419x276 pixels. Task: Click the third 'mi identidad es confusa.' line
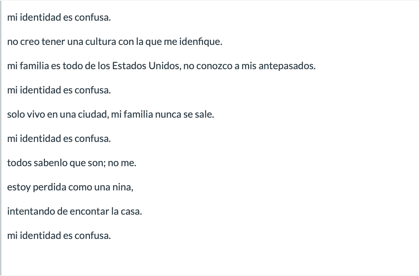(59, 139)
